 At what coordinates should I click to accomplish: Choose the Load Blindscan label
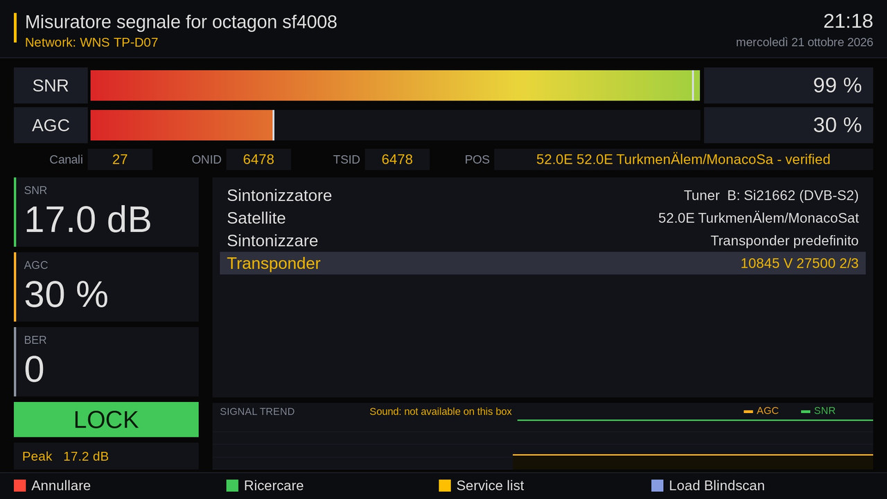(717, 486)
